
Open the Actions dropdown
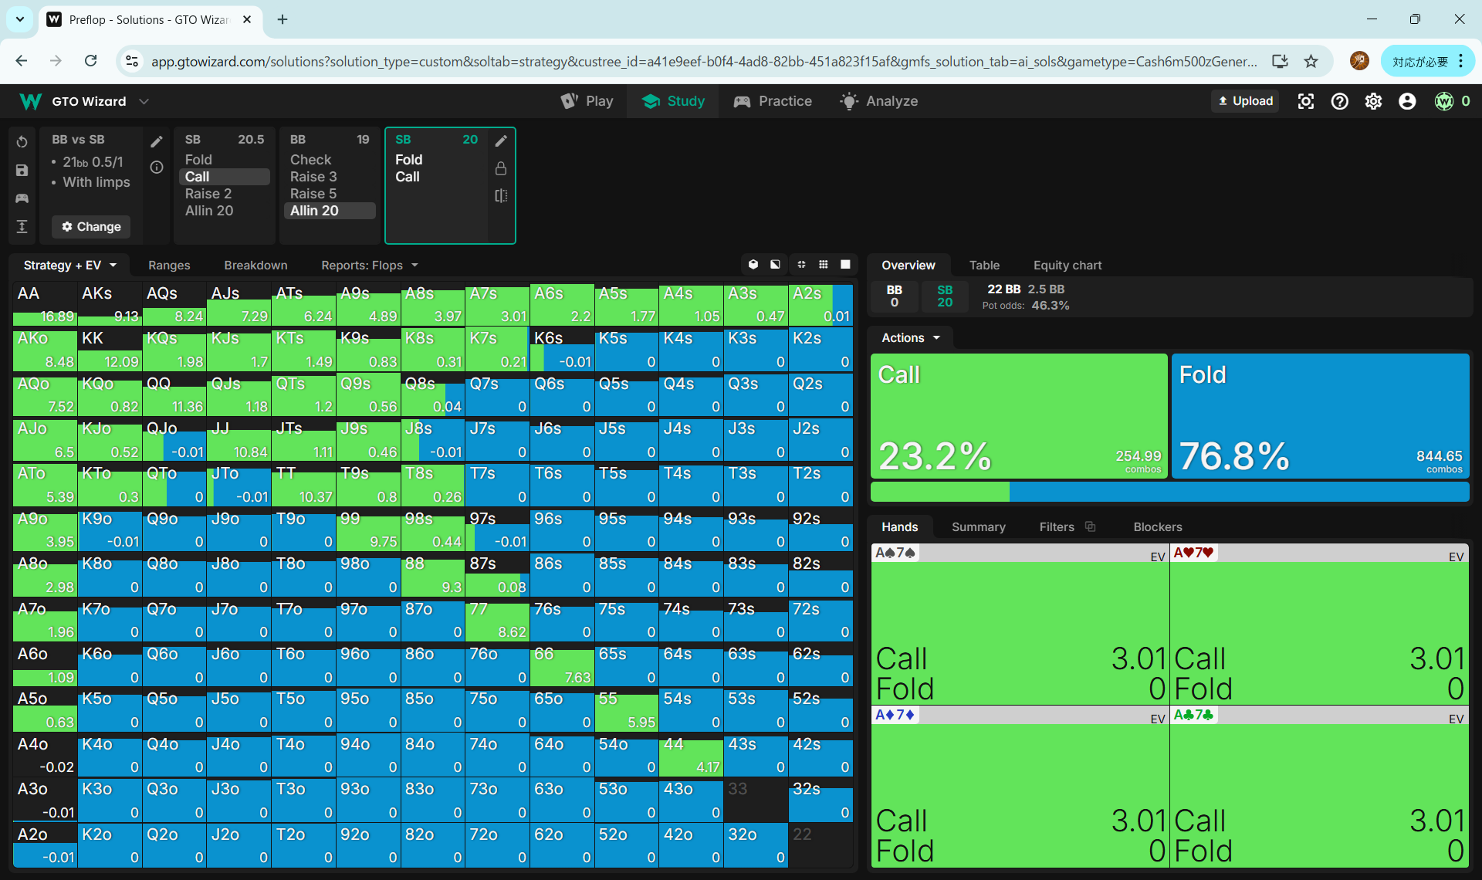pyautogui.click(x=911, y=337)
